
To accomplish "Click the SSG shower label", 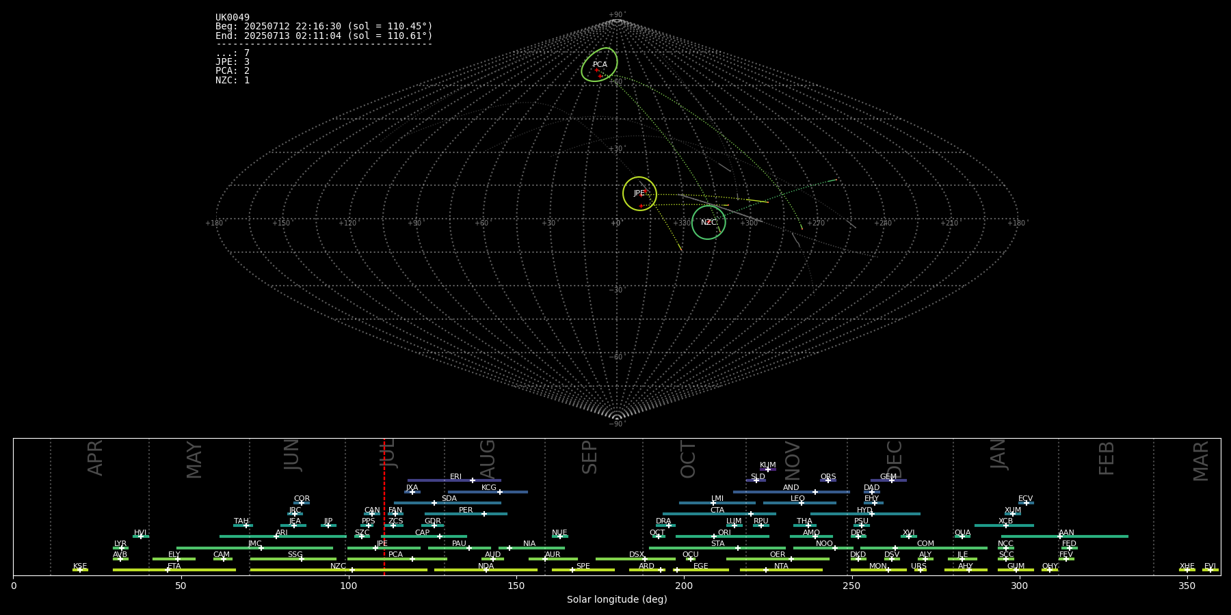I will 295,554.
